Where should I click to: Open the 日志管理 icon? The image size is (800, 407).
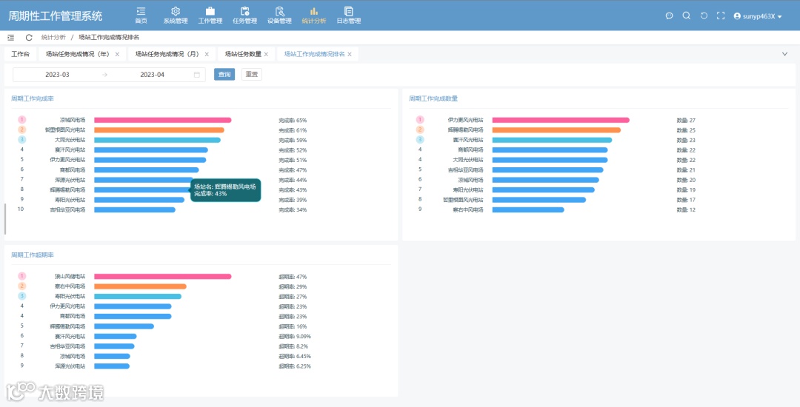[348, 11]
